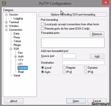This screenshot has width=111, height=106.
Task: Select the Tunnels category
Action: click(23, 68)
